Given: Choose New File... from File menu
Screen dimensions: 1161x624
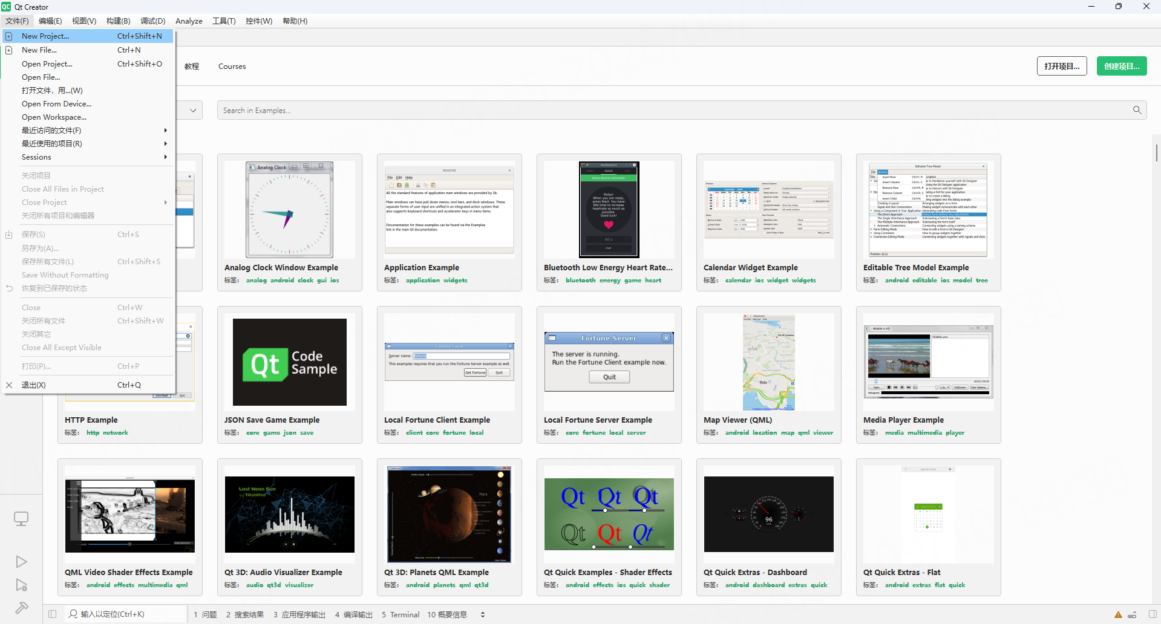Looking at the screenshot, I should [88, 50].
